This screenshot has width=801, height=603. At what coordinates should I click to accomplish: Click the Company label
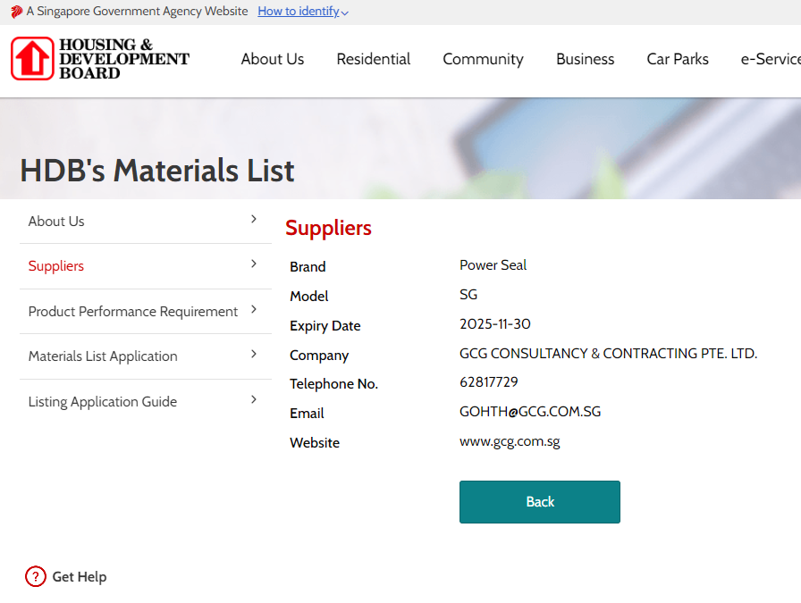[x=319, y=356]
